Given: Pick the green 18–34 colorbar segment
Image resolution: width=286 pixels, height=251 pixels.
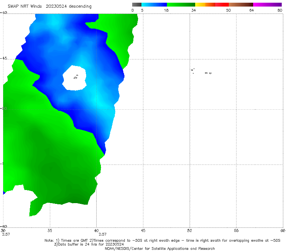Looking at the screenshot, I should tap(181, 5).
